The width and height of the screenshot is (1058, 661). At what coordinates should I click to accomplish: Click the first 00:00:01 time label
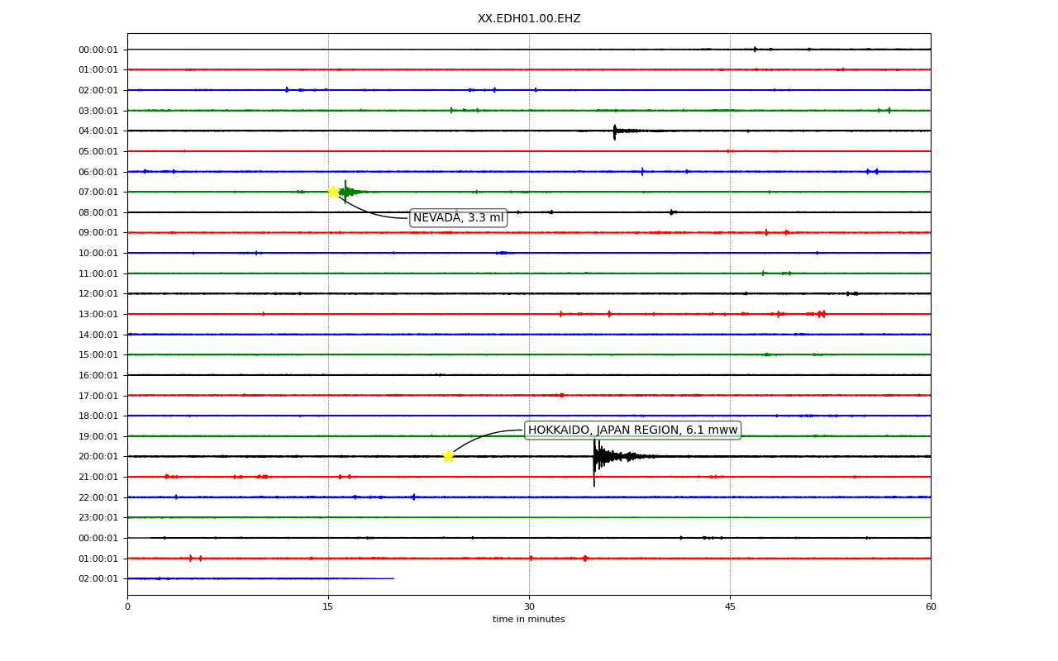click(x=98, y=50)
